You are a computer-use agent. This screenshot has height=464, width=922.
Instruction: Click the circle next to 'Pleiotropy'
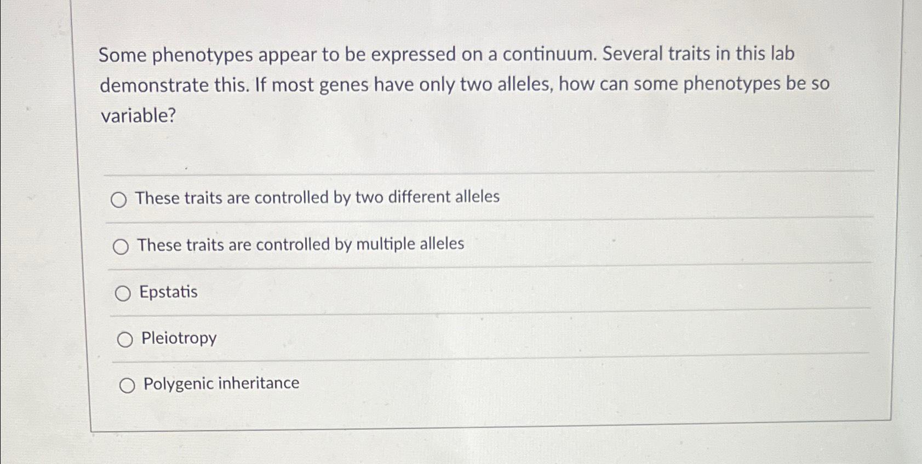(125, 339)
